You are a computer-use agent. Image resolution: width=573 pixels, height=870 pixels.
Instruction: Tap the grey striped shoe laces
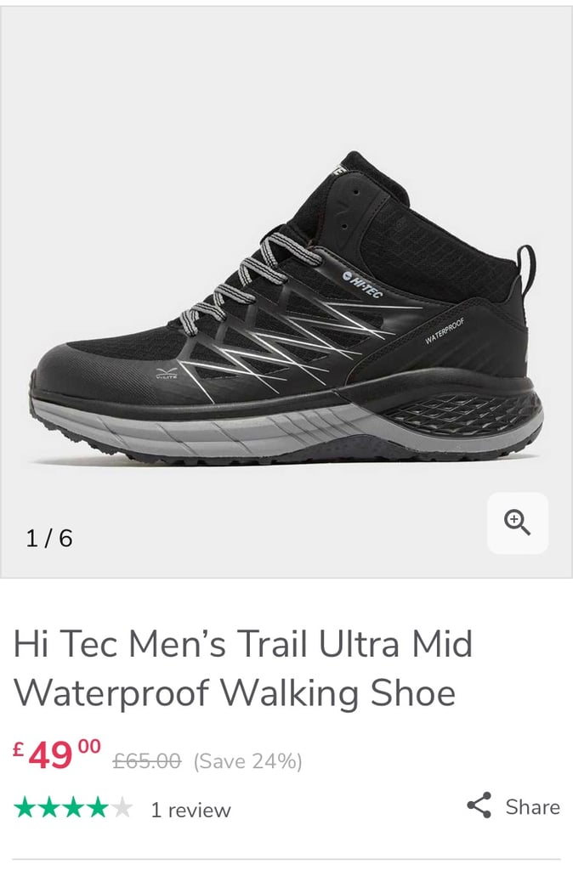[x=251, y=282]
